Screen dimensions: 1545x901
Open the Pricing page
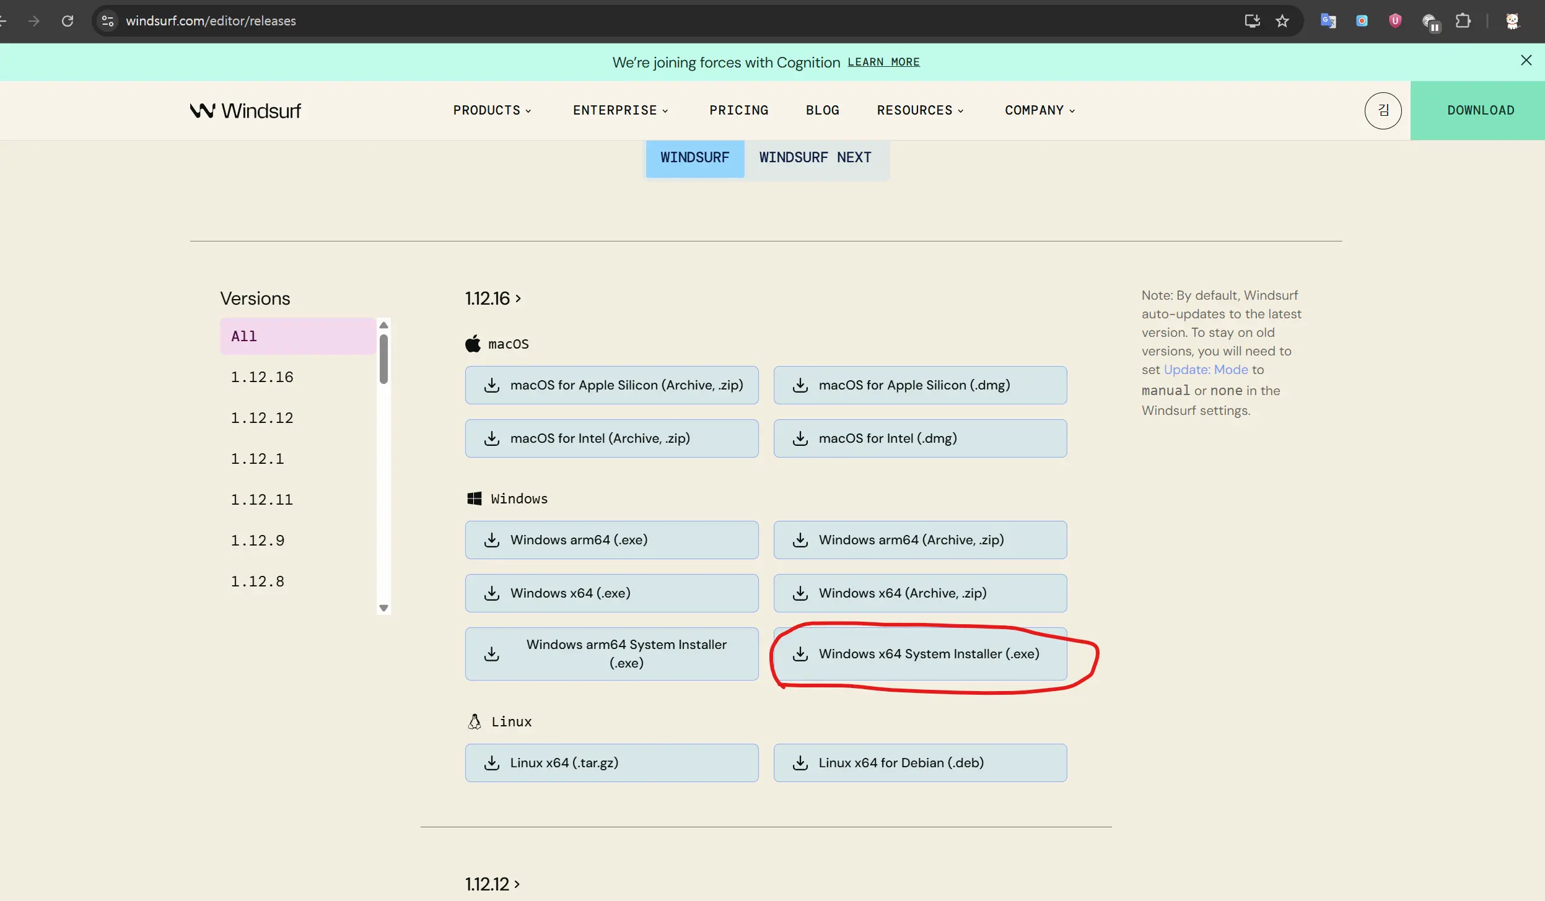(x=738, y=111)
